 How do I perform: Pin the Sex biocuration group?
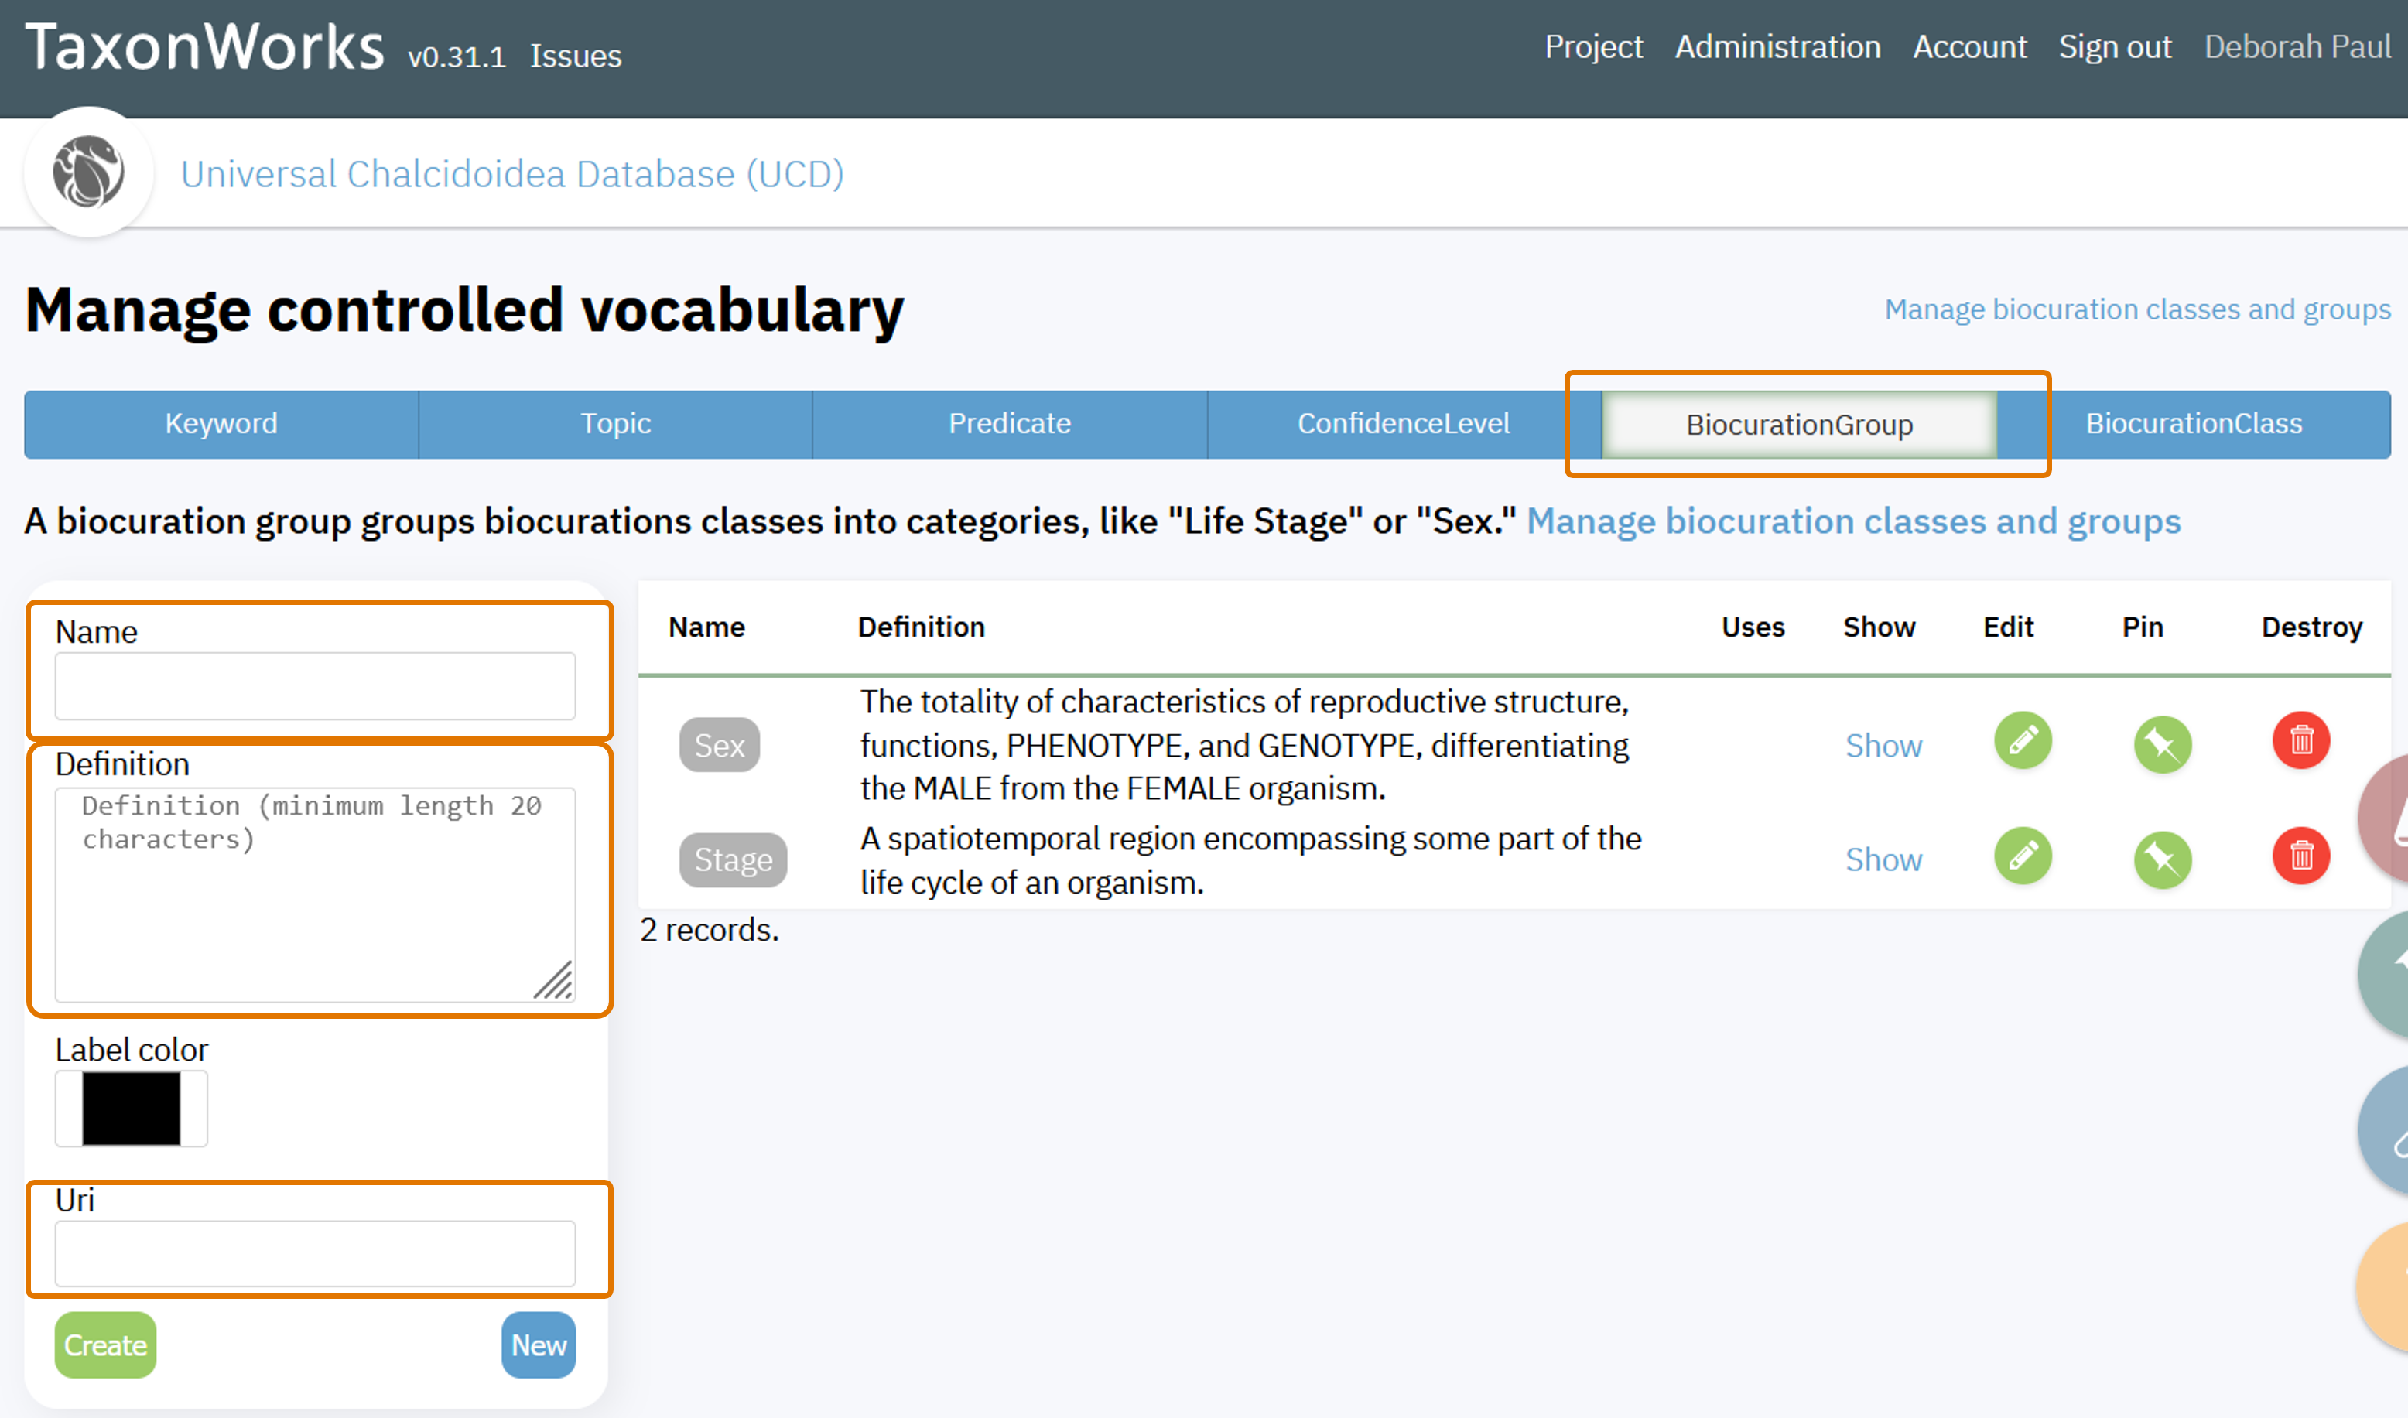2161,744
